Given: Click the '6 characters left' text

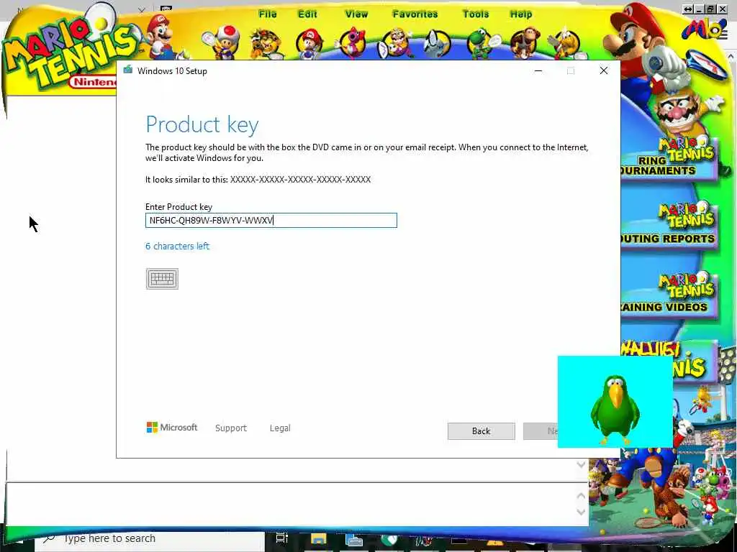Looking at the screenshot, I should [177, 246].
